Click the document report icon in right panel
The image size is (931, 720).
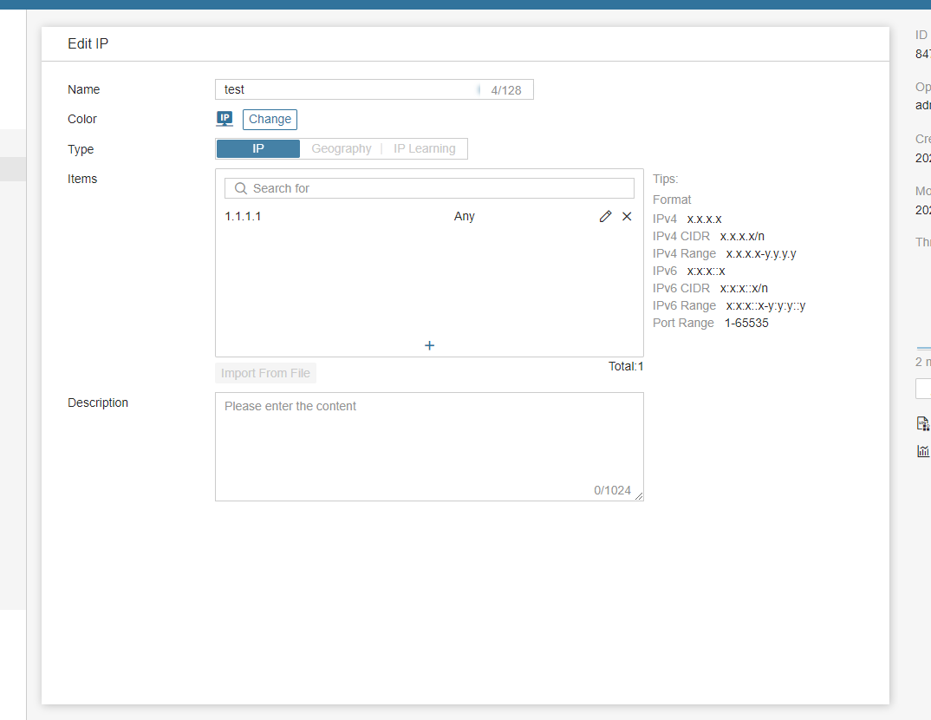(x=923, y=424)
